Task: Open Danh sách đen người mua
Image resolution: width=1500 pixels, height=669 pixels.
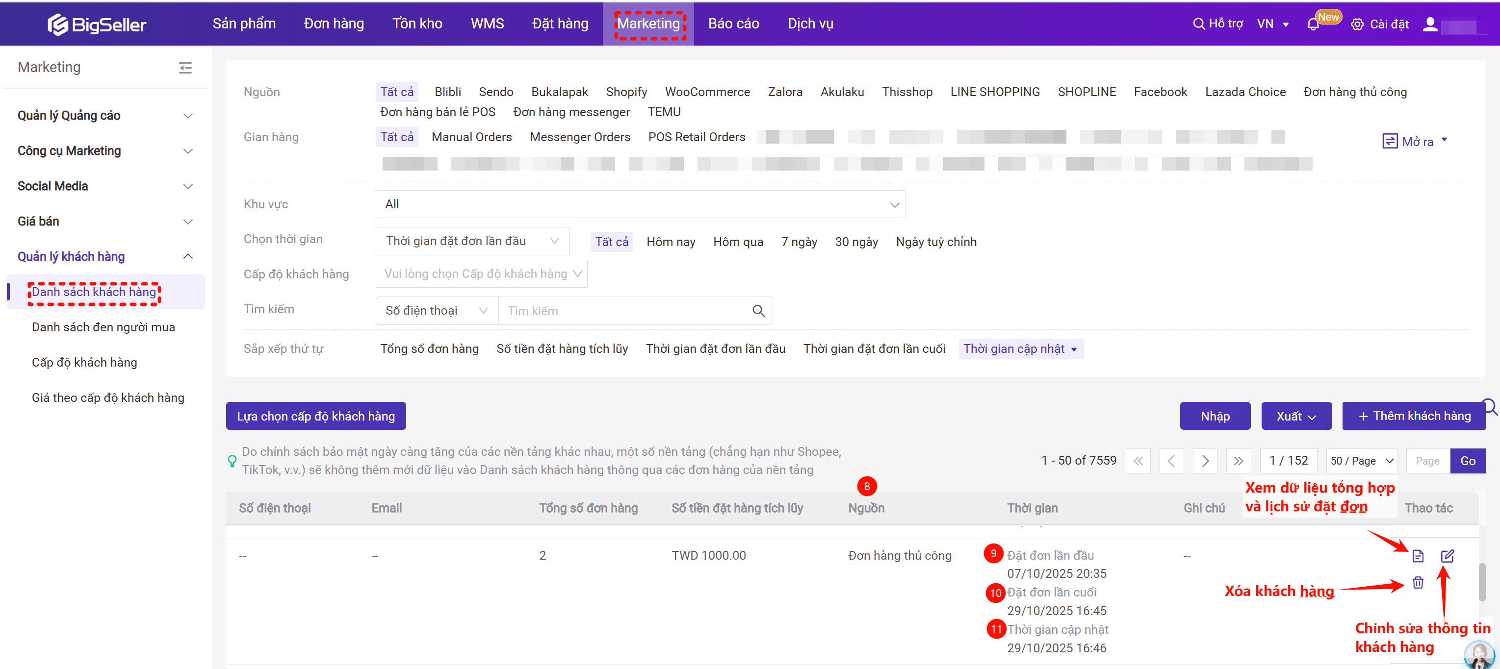Action: pyautogui.click(x=103, y=327)
